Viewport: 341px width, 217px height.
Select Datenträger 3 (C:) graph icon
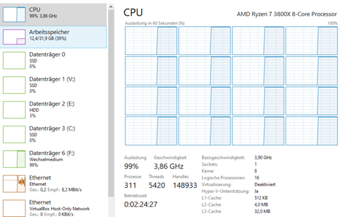click(x=14, y=134)
